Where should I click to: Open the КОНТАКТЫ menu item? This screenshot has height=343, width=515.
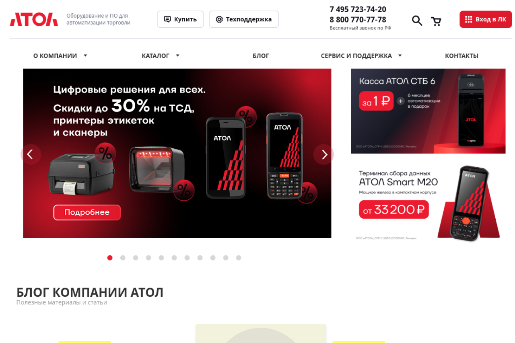coord(461,56)
